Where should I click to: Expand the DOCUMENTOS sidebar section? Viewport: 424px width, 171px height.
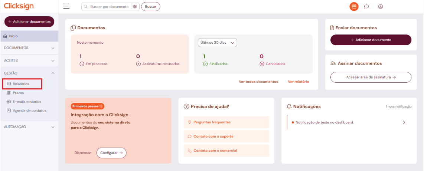pos(53,48)
